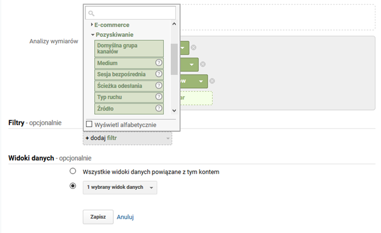The width and height of the screenshot is (381, 233).
Task: Click help icon for Ścieżka odesłania
Action: tap(159, 85)
